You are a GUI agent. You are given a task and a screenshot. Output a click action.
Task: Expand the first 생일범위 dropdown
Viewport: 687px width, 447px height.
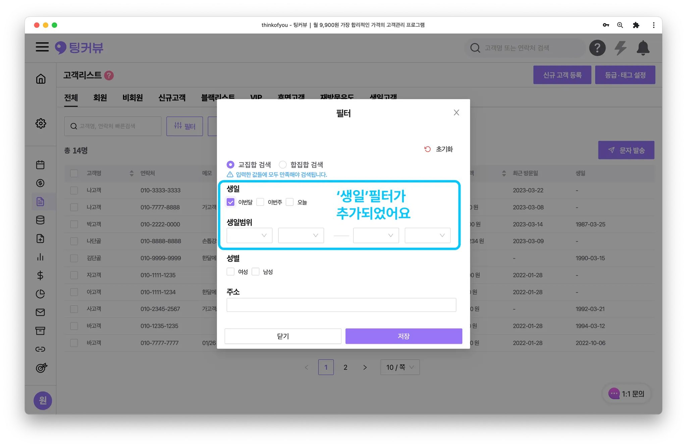click(249, 235)
